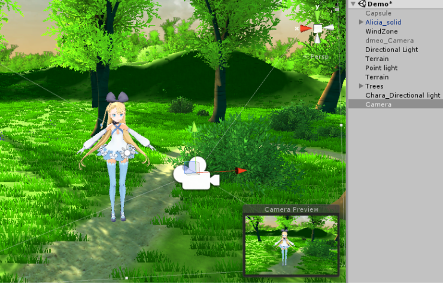The width and height of the screenshot is (443, 283).
Task: Select WindZone in the hierarchy
Action: (x=381, y=31)
